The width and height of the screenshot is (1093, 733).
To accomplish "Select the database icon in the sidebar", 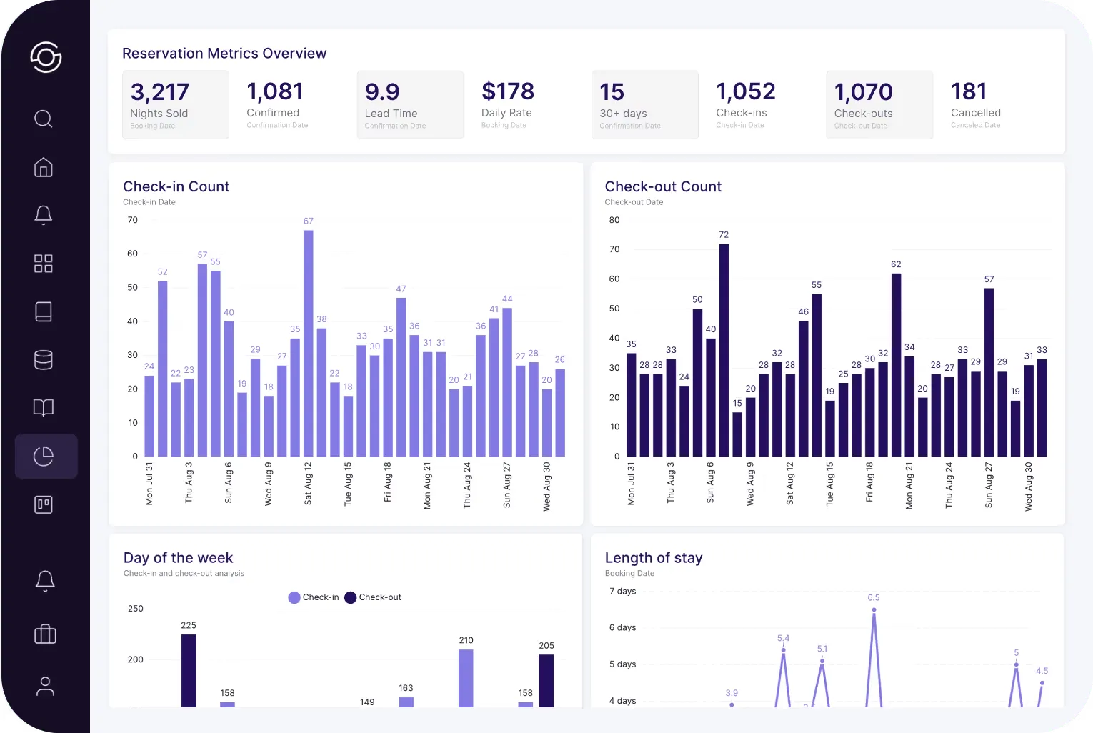I will (44, 360).
